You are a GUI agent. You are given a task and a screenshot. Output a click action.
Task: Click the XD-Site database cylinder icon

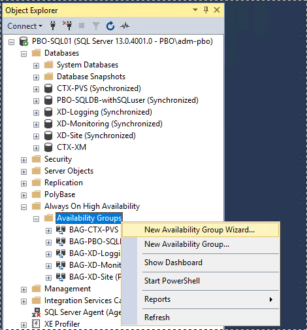(48, 136)
